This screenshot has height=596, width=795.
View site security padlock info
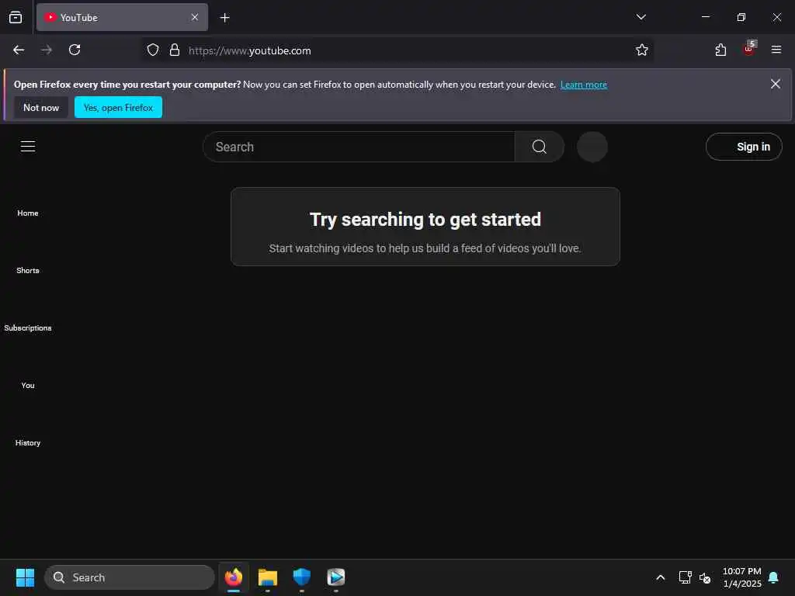(x=175, y=50)
